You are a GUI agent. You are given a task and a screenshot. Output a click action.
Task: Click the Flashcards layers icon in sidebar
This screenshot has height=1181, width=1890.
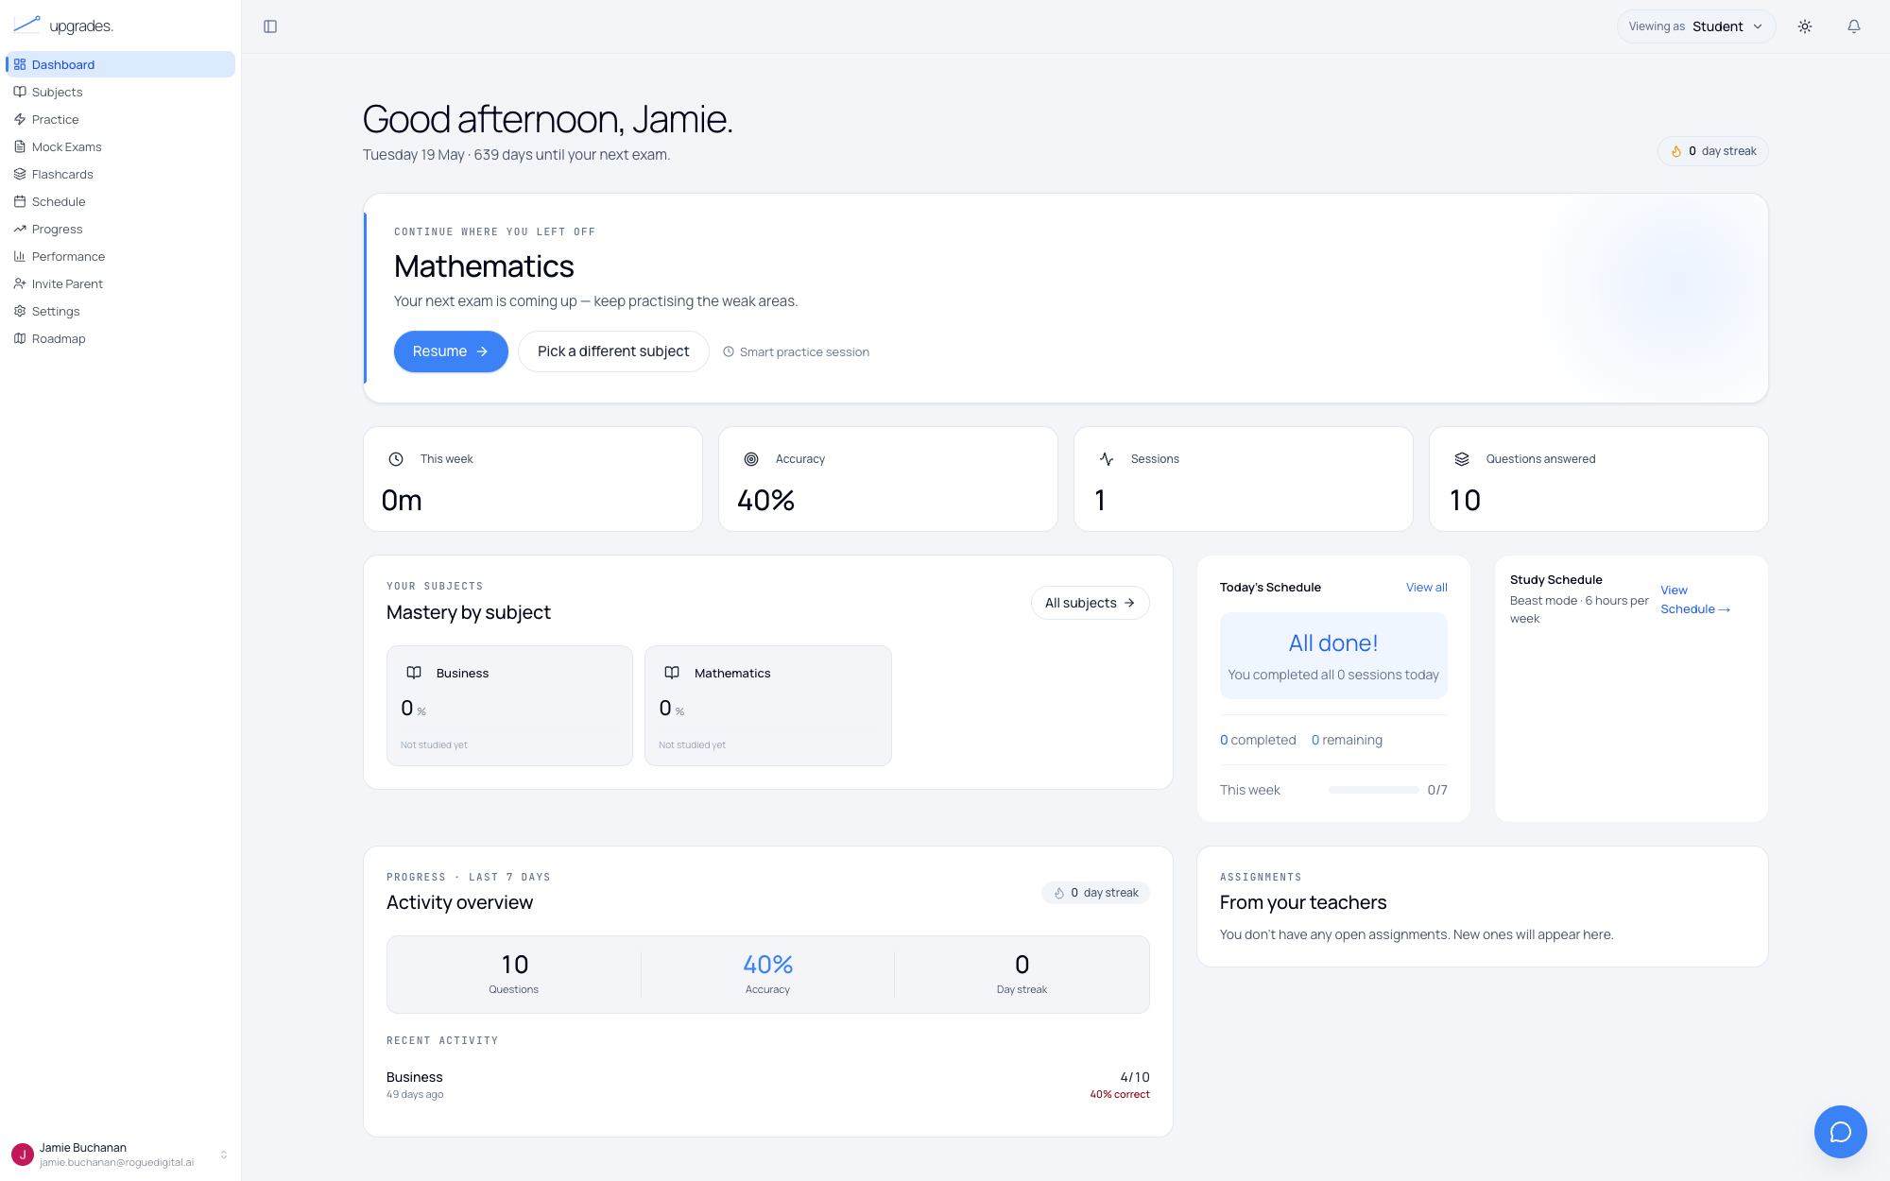coord(20,174)
